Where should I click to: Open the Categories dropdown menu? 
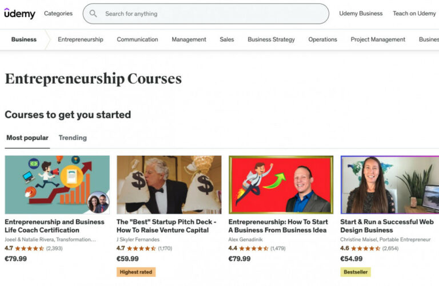point(58,14)
